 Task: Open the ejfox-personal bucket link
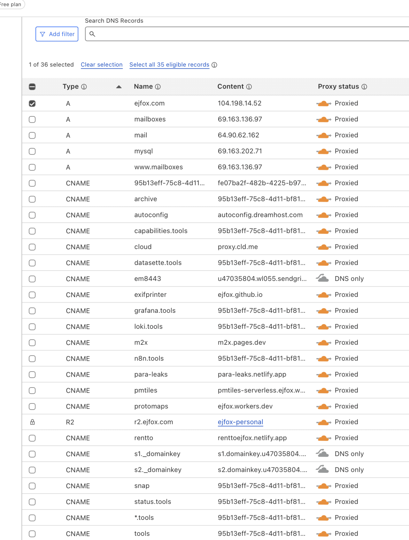pos(241,422)
